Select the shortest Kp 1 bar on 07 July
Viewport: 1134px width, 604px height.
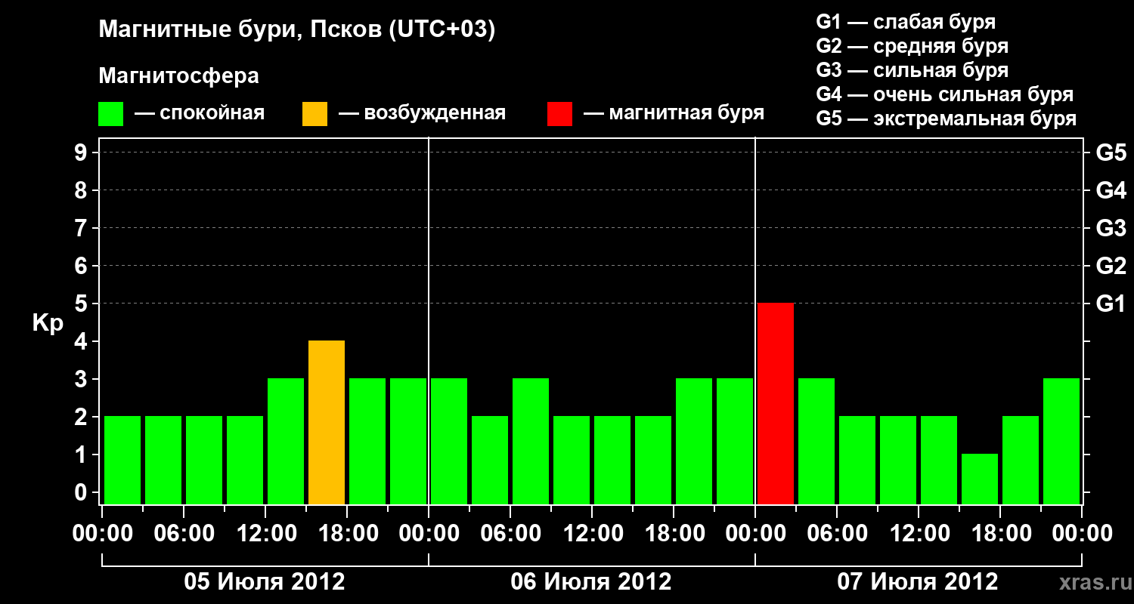pyautogui.click(x=980, y=479)
